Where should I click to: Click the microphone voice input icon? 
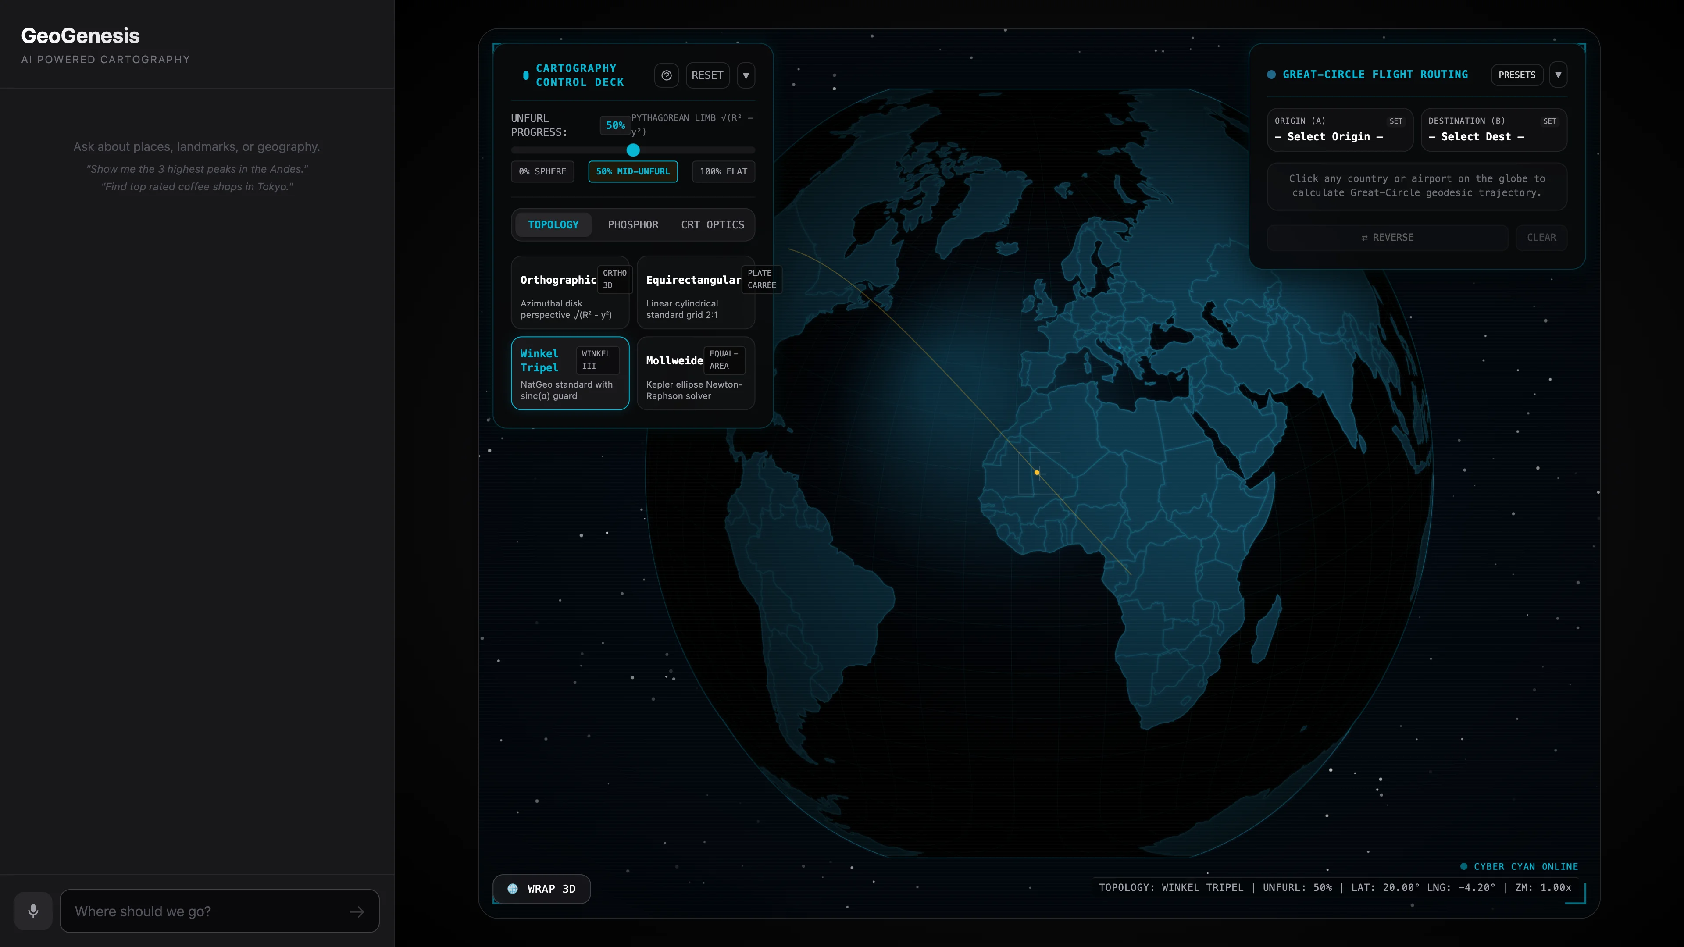pos(33,911)
